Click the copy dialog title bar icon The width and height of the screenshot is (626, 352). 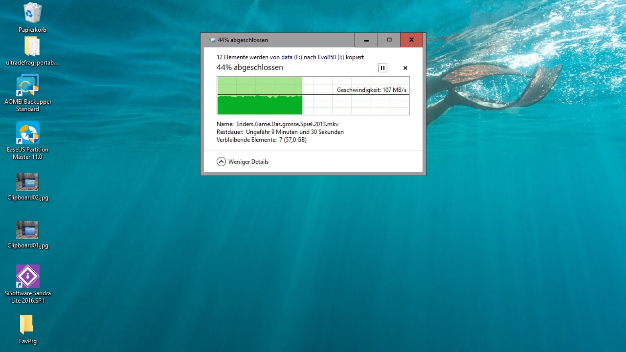[x=212, y=40]
